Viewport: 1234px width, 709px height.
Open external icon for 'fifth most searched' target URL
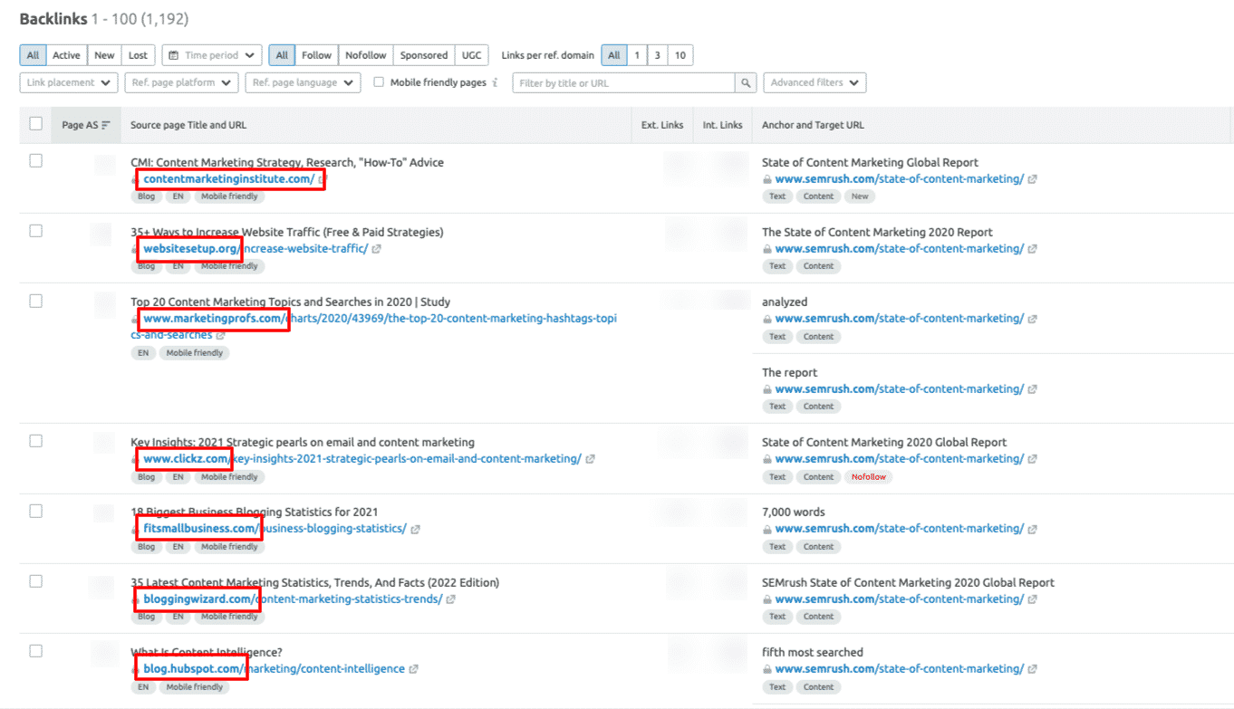coord(1032,669)
